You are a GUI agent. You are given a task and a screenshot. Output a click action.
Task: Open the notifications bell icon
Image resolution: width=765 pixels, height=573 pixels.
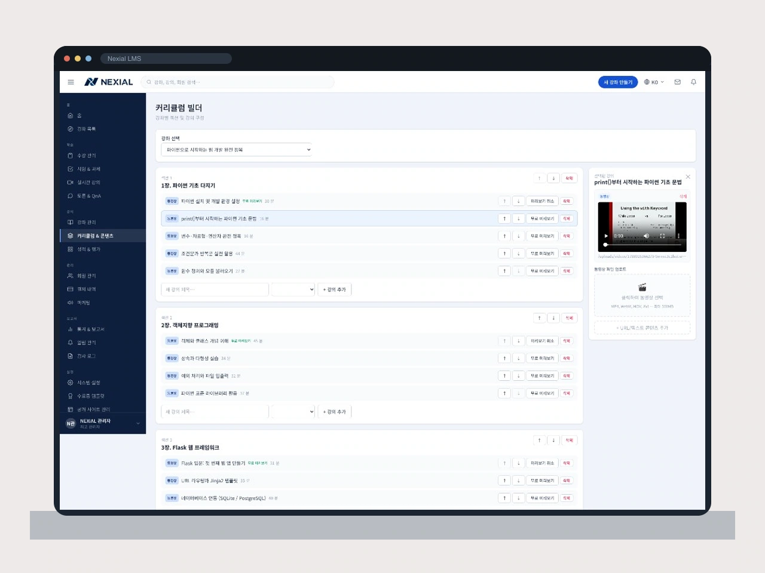point(694,82)
